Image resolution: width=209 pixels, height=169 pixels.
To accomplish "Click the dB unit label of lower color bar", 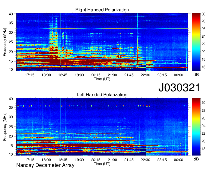I will [196, 159].
